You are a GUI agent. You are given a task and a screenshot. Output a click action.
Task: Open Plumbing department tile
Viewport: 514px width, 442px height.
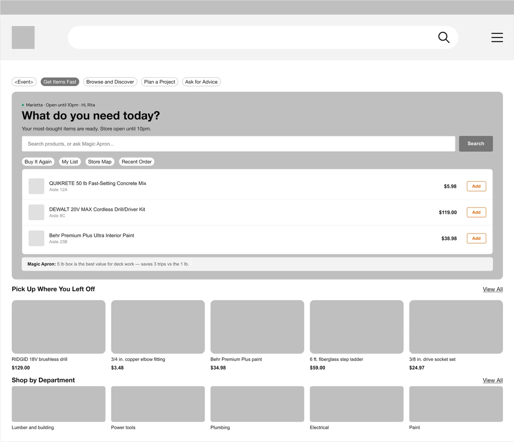pos(257,404)
